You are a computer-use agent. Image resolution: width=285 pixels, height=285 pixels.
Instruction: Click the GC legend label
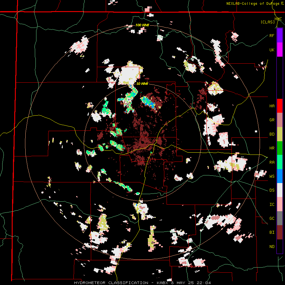272,218
